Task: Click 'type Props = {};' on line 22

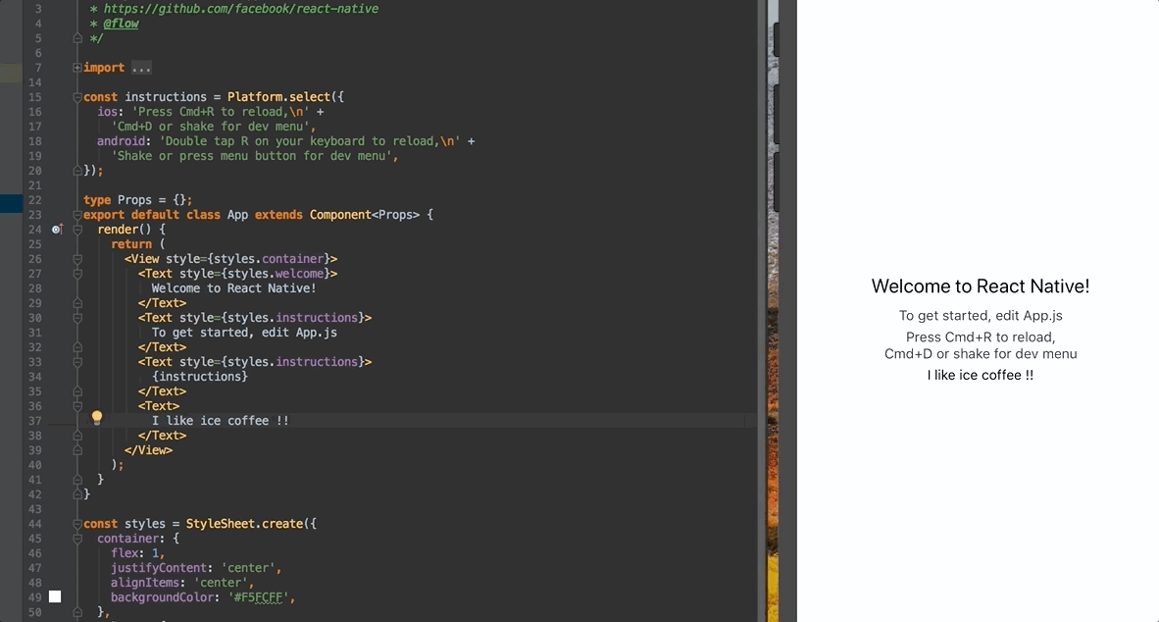Action: pos(137,200)
